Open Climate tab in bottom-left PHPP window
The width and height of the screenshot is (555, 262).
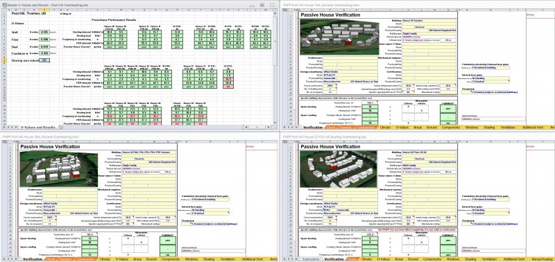click(105, 259)
